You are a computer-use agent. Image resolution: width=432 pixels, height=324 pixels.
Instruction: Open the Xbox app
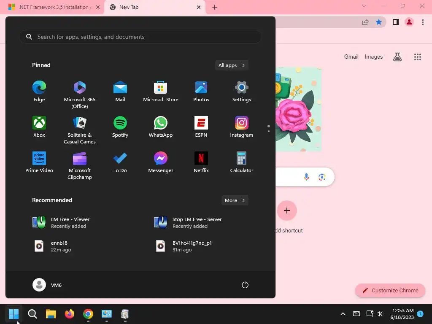coord(39,127)
